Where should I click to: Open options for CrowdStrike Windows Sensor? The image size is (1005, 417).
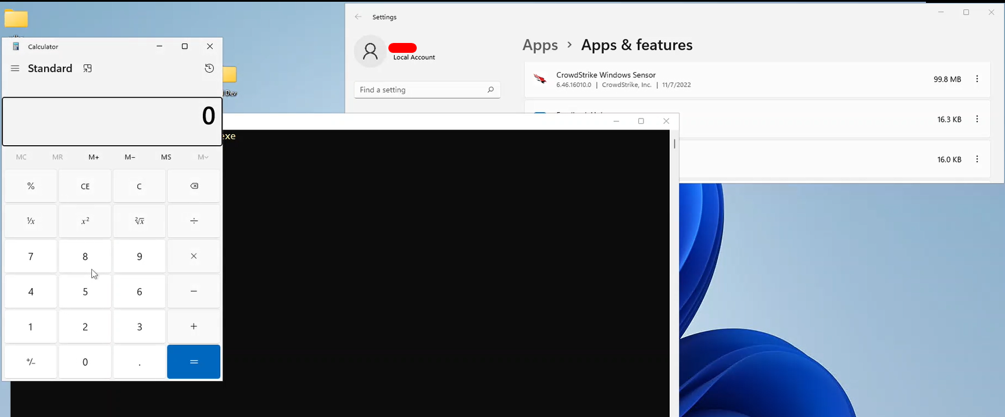977,79
